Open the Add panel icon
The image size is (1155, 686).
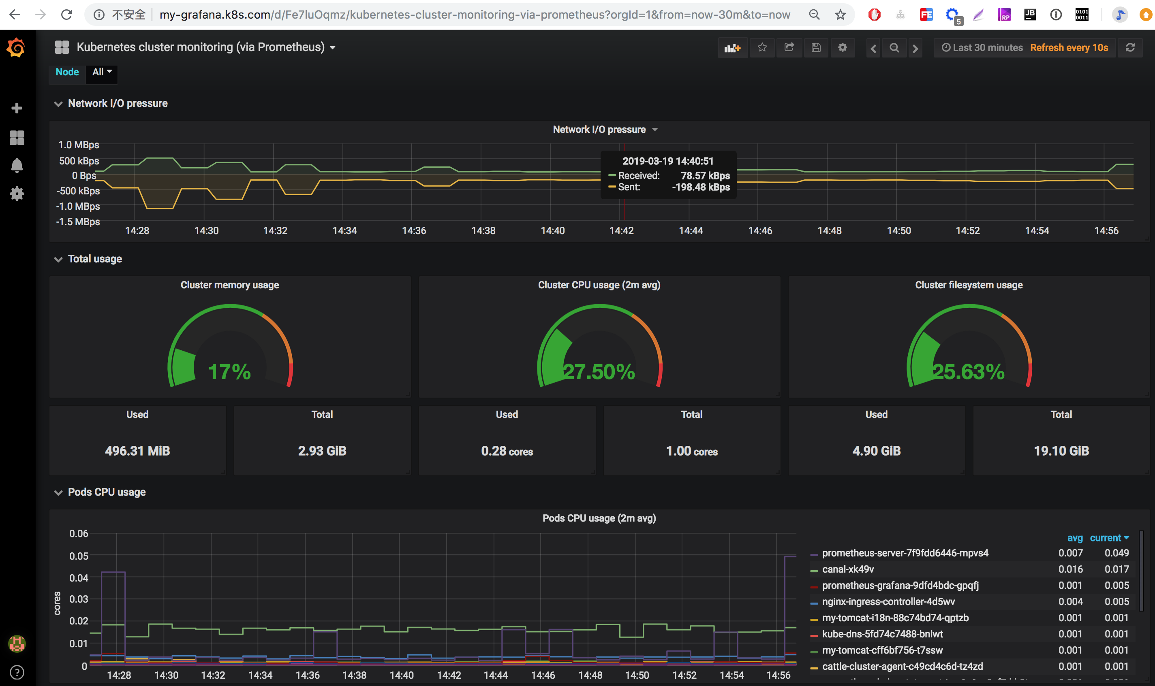(x=732, y=47)
